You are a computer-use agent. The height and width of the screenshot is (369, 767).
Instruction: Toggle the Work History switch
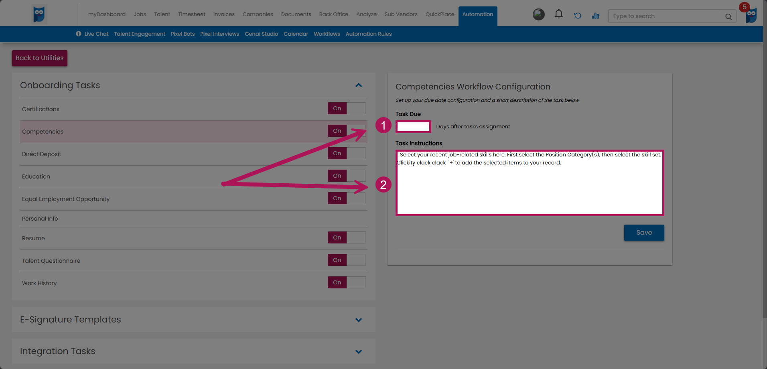pos(346,282)
